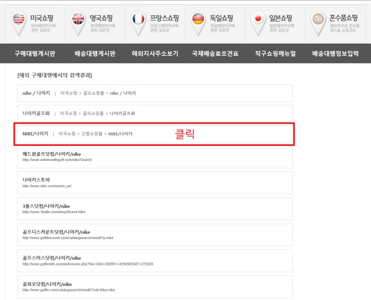Open 에드윈골프닷컴/나이키/nike result
The image size is (371, 300).
click(x=51, y=154)
